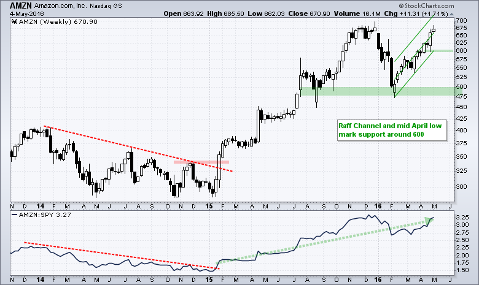
Task: Click the 600 price axis label
Action: [461, 51]
